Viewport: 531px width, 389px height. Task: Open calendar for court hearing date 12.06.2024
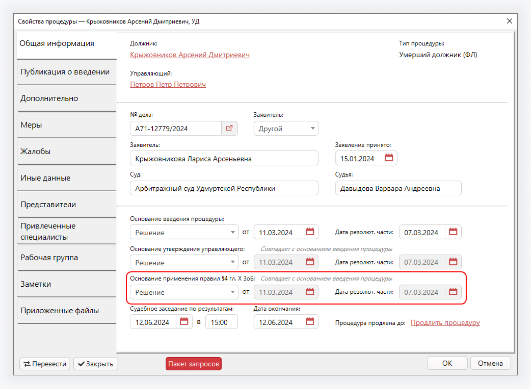(x=184, y=322)
